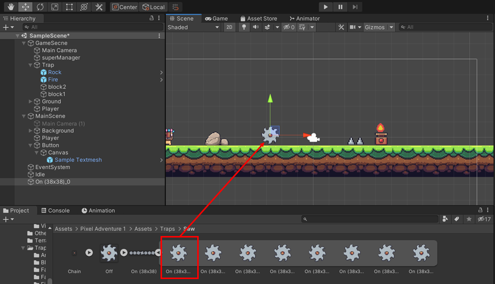Viewport: 495px width, 284px height.
Task: Collapse the SampleScene root
Action: pos(17,36)
